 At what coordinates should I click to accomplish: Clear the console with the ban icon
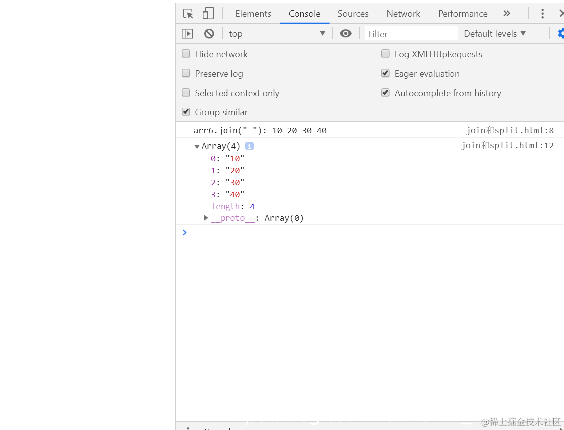coord(209,34)
